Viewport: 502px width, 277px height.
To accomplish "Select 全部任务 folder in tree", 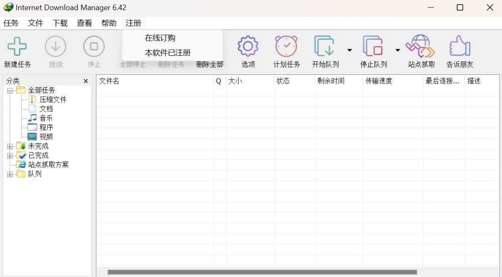I will [x=42, y=90].
